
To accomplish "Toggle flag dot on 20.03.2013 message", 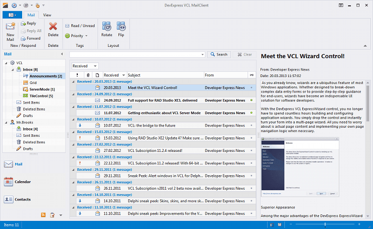I will tap(251, 88).
